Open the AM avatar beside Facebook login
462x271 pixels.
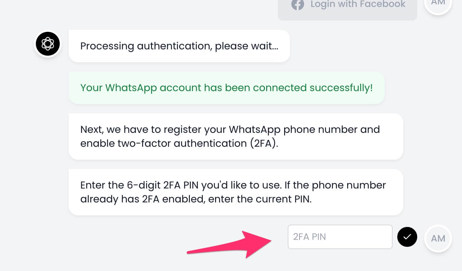(x=438, y=3)
